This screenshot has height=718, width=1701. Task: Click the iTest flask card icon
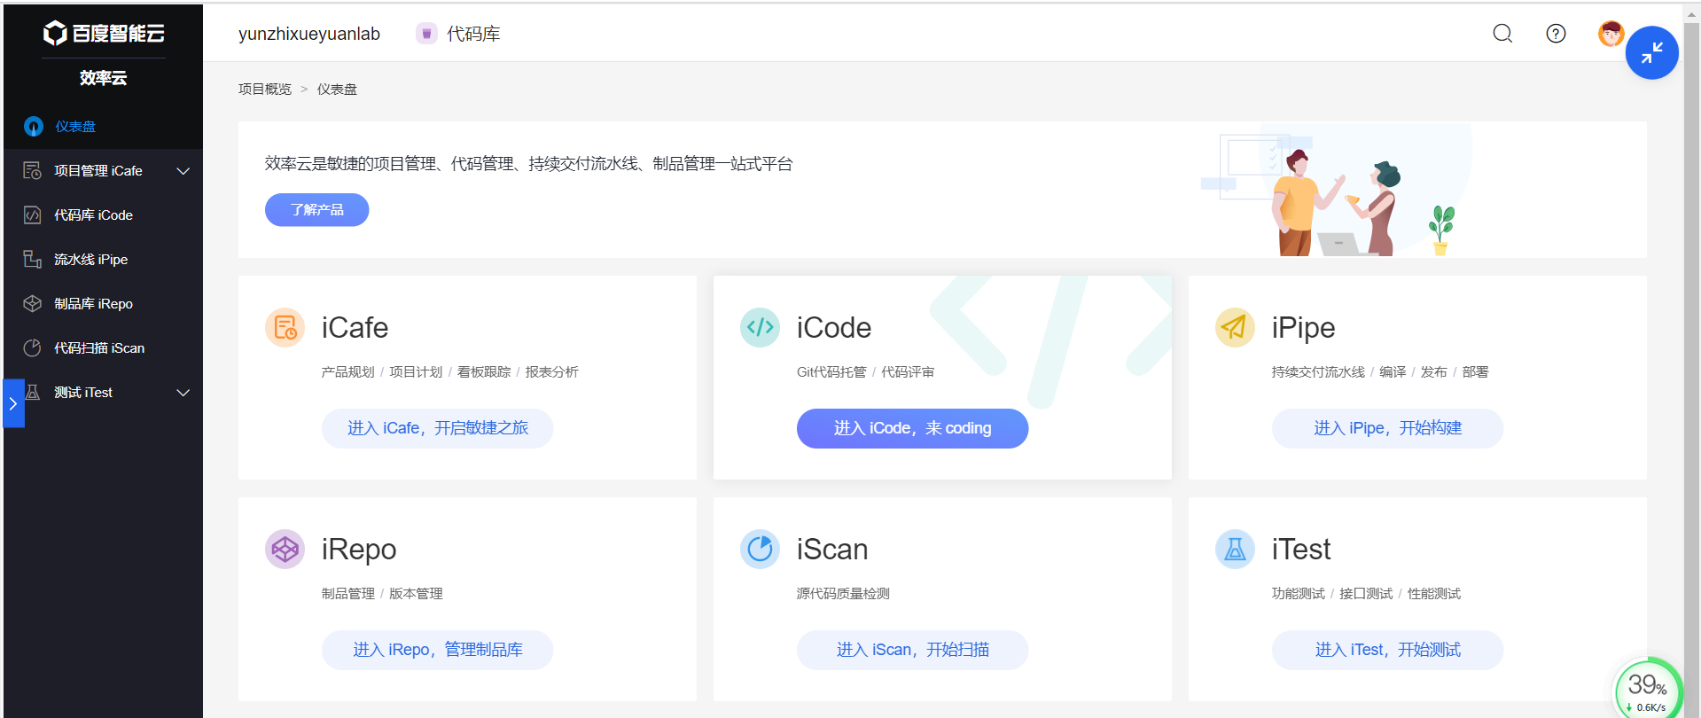point(1235,550)
